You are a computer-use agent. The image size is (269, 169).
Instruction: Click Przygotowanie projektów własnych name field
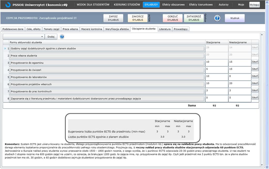[x=107, y=84]
